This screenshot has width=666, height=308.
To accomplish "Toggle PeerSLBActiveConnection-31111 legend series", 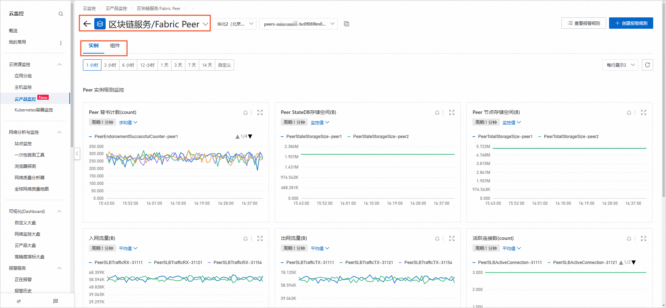I will click(x=507, y=263).
